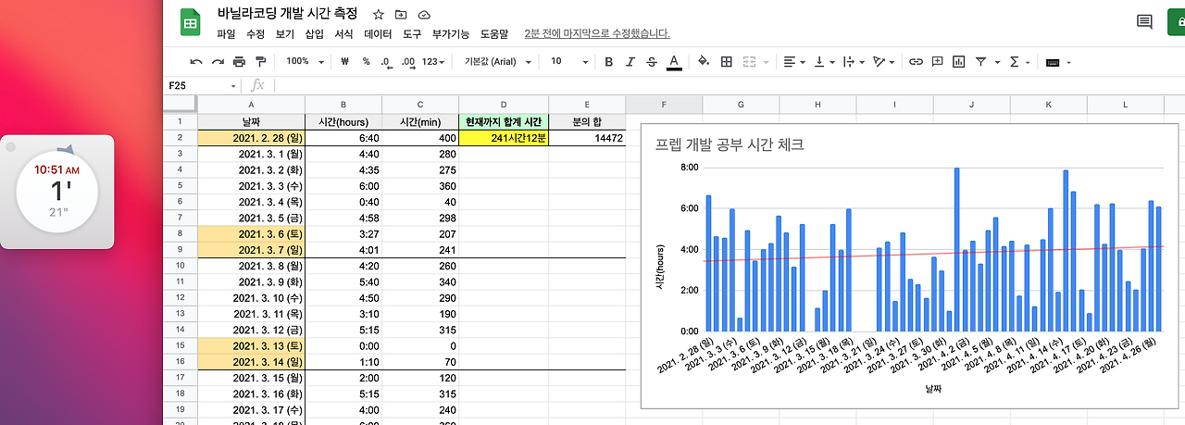Open the 기본값 (Arial) font dropdown
This screenshot has height=425, width=1185.
498,61
